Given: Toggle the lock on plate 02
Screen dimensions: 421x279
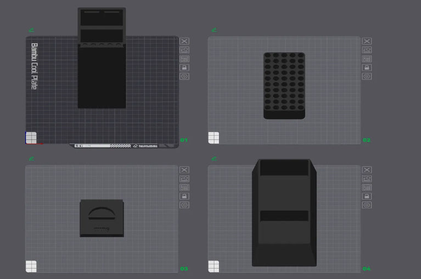Looking at the screenshot, I should 367,67.
